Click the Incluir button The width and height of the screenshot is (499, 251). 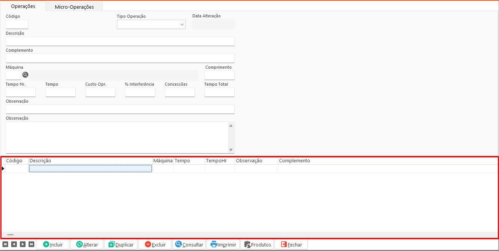pos(53,245)
